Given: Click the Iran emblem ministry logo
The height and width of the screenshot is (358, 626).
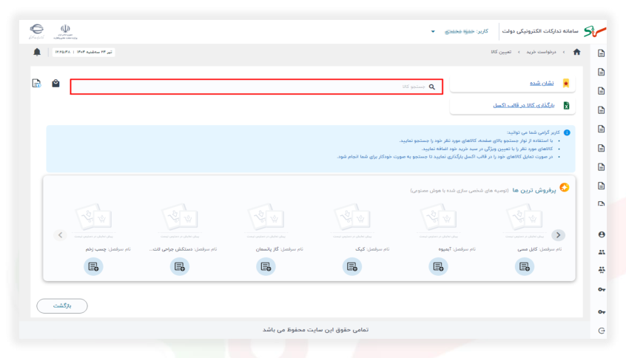Looking at the screenshot, I should coord(65,32).
